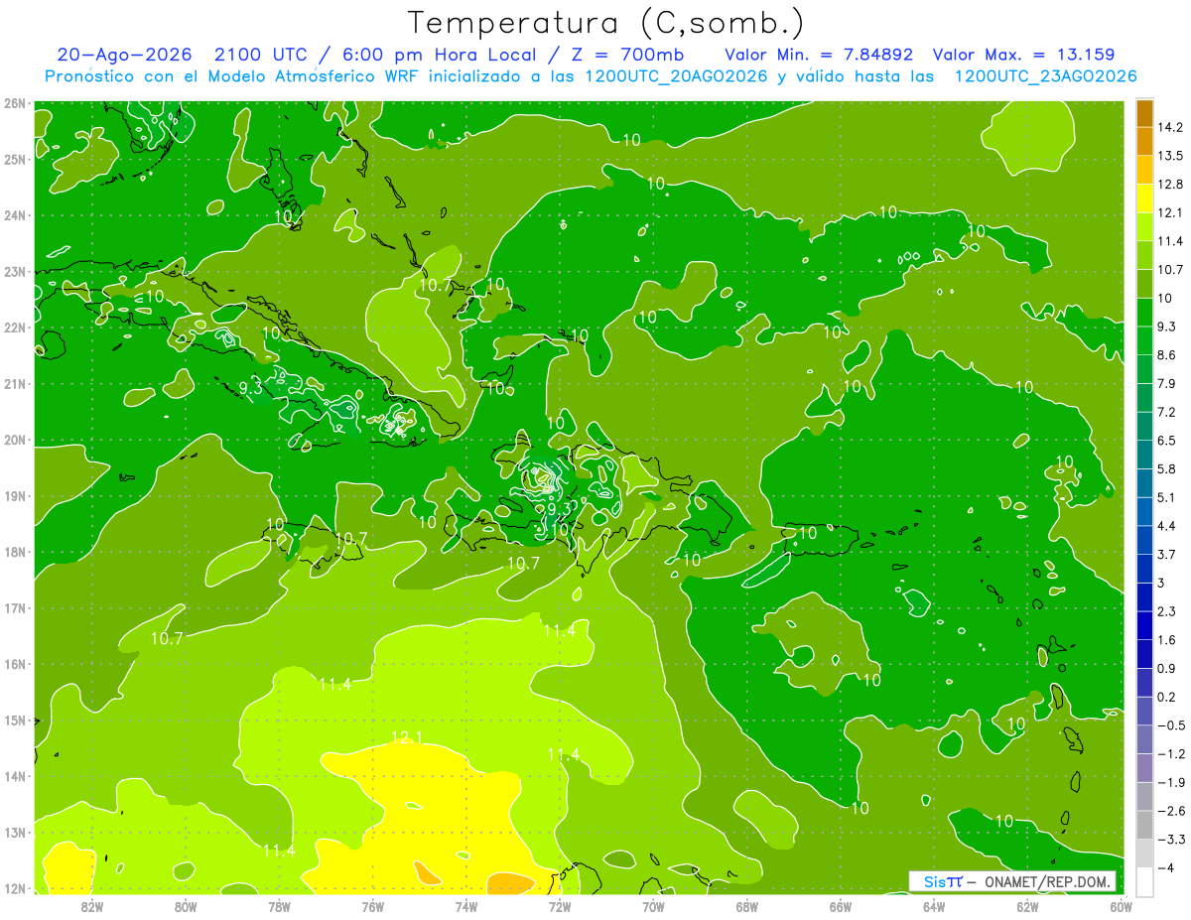Click the "68W" longitude axis label
Image resolution: width=1191 pixels, height=920 pixels.
[746, 906]
